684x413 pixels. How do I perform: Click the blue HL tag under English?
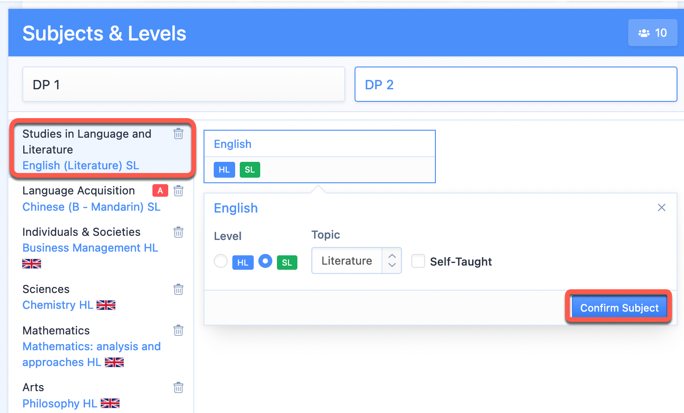click(x=224, y=170)
